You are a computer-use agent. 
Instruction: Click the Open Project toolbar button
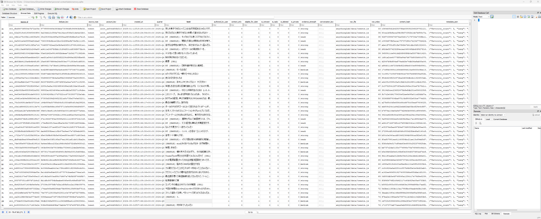90,9
